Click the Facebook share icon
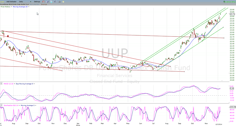Image resolution: width=236 pixels, height=126 pixels. (55, 2)
